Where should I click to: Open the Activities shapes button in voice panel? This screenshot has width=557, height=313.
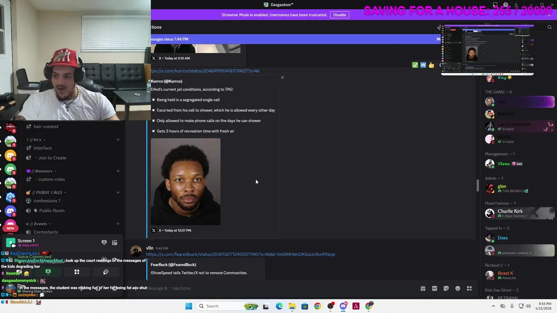pyautogui.click(x=77, y=272)
